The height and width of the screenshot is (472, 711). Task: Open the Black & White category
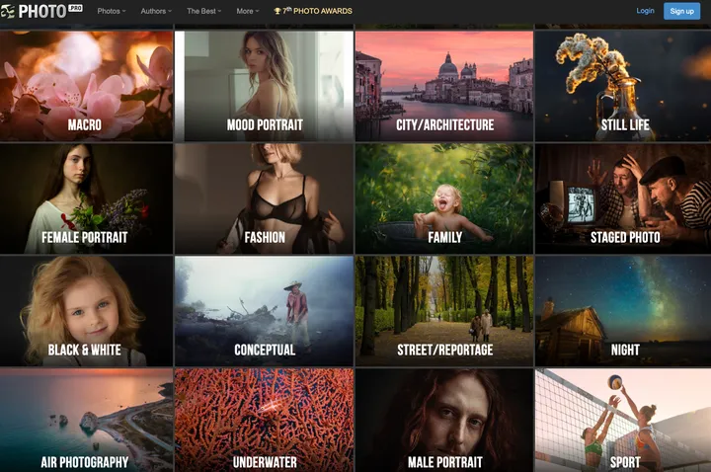click(x=86, y=311)
